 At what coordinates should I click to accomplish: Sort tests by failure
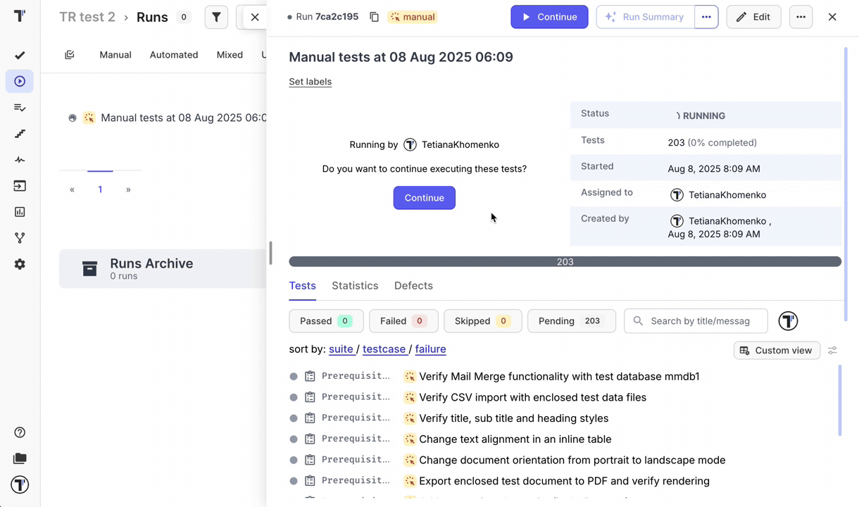pos(430,349)
